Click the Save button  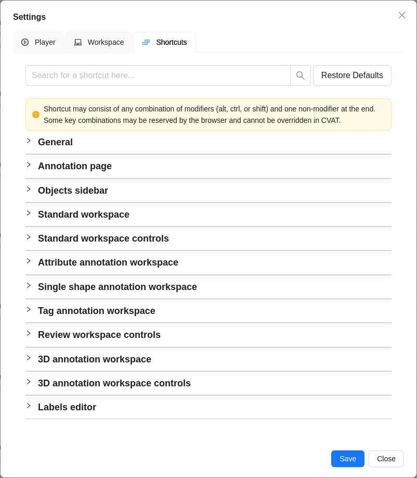[347, 459]
